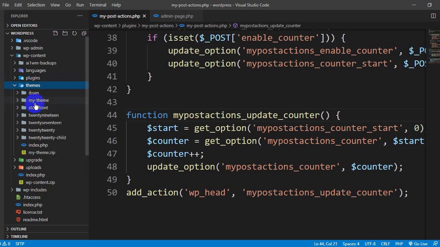This screenshot has width=440, height=247.
Task: Click mypostactions_update_counter breadcrumb symbol
Action: (270, 26)
